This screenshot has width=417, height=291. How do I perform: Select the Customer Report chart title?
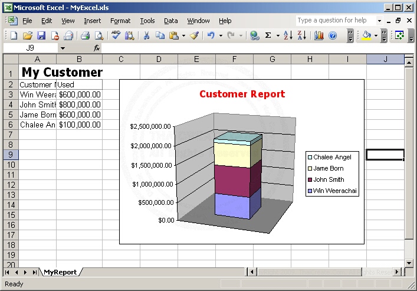pos(242,94)
